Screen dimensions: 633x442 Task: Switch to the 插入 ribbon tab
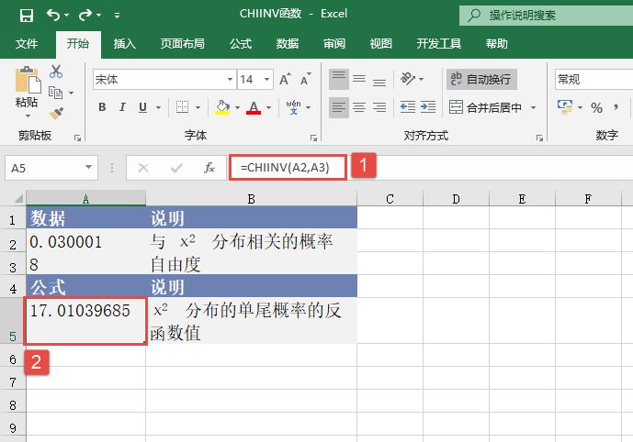coord(124,43)
